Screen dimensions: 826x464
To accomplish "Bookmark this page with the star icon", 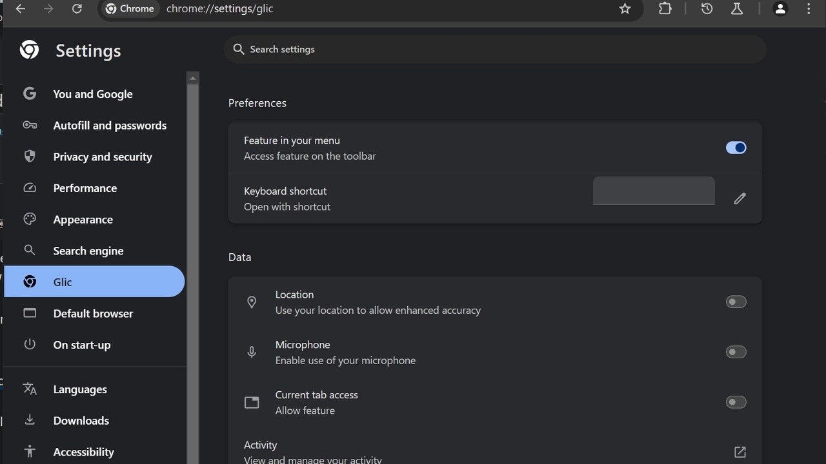I will click(x=625, y=9).
